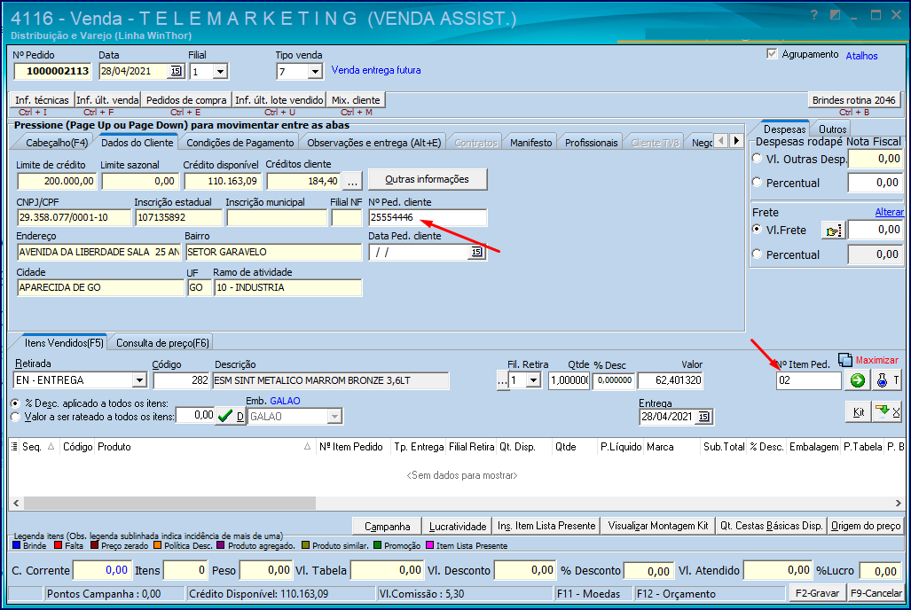911x610 pixels.
Task: Click the Maximizar overlapping windows icon
Action: tap(844, 360)
